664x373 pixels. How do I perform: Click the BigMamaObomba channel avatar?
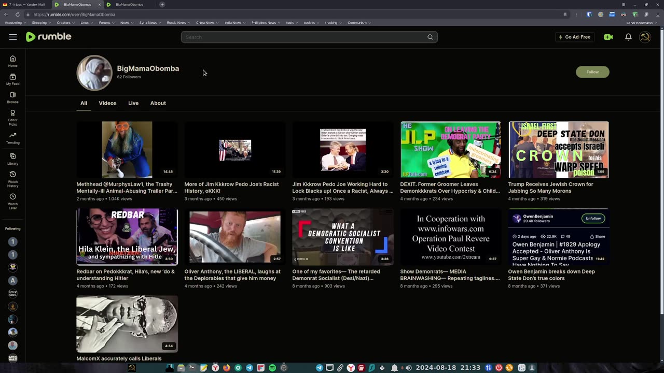pos(94,73)
